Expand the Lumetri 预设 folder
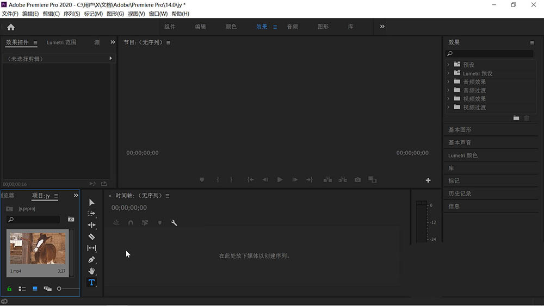The width and height of the screenshot is (544, 306). pos(448,73)
